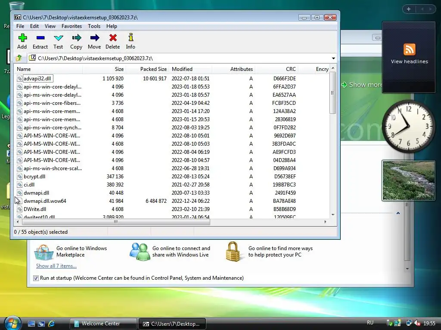Sort by the Modified column header

[x=191, y=69]
